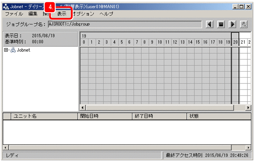Click hour 12 in the time header

click(175, 42)
